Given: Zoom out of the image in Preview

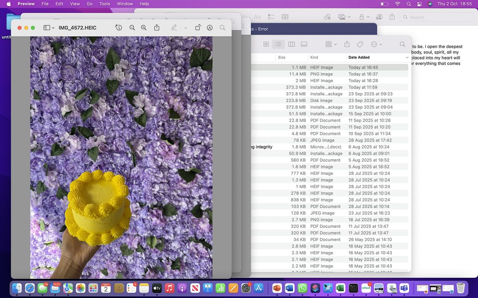Looking at the screenshot, I should click(x=132, y=28).
